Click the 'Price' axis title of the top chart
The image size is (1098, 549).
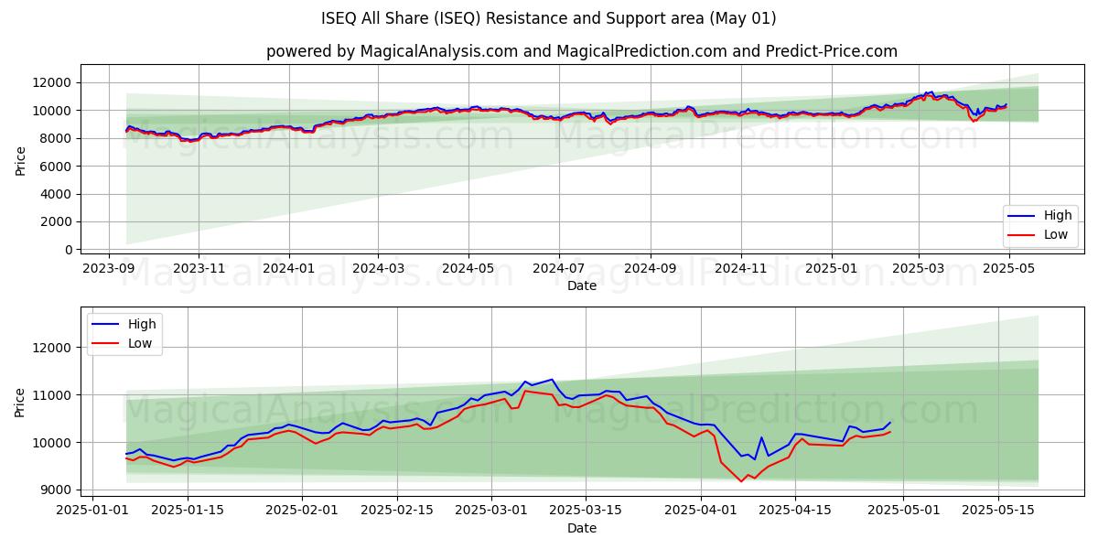tap(20, 160)
